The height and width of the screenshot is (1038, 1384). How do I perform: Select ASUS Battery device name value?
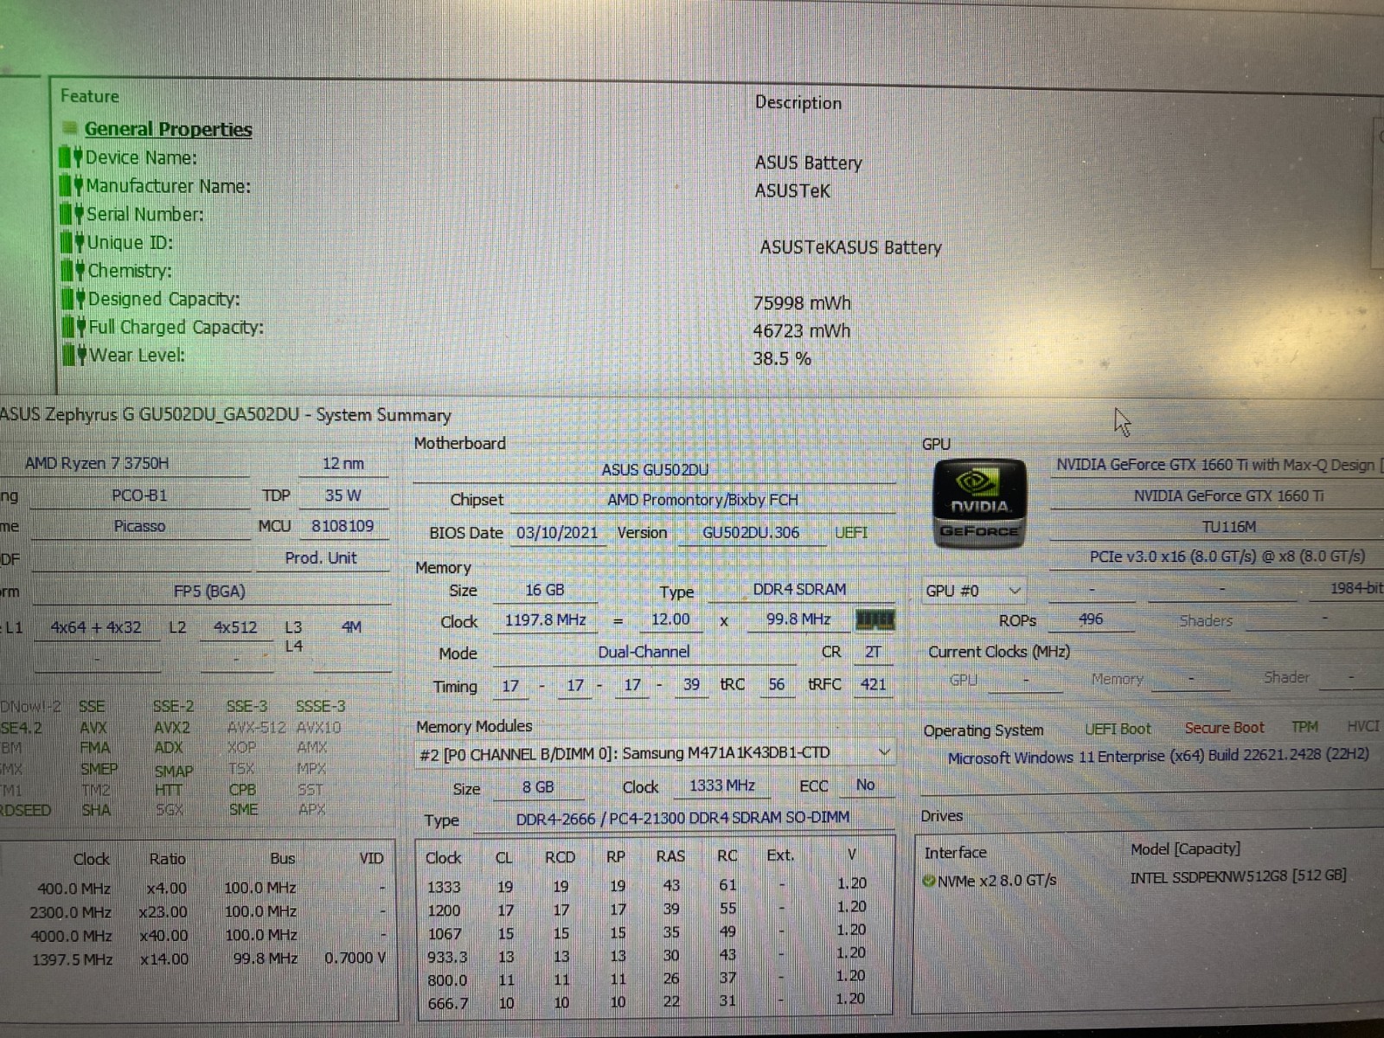[809, 163]
